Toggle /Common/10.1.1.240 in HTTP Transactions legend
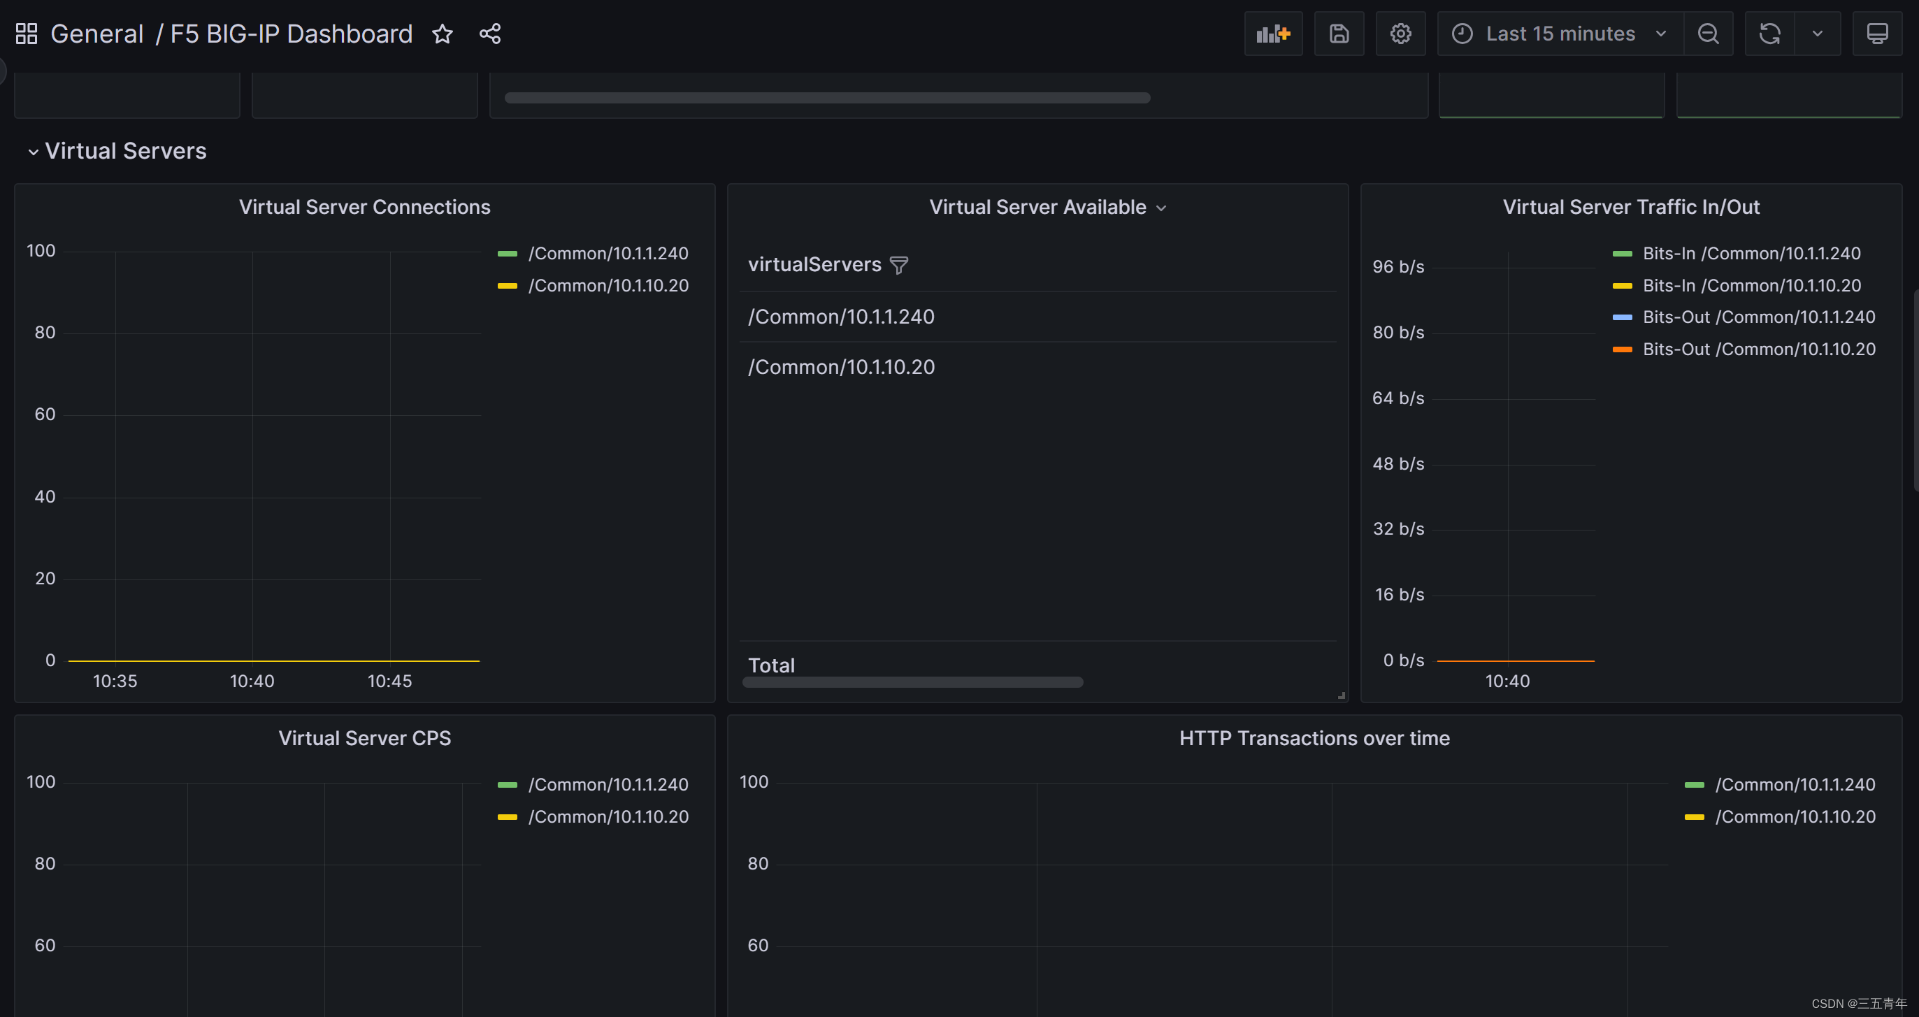 click(x=1795, y=784)
